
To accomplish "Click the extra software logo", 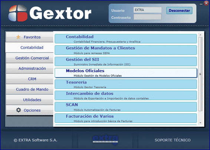I will [x=105, y=140].
